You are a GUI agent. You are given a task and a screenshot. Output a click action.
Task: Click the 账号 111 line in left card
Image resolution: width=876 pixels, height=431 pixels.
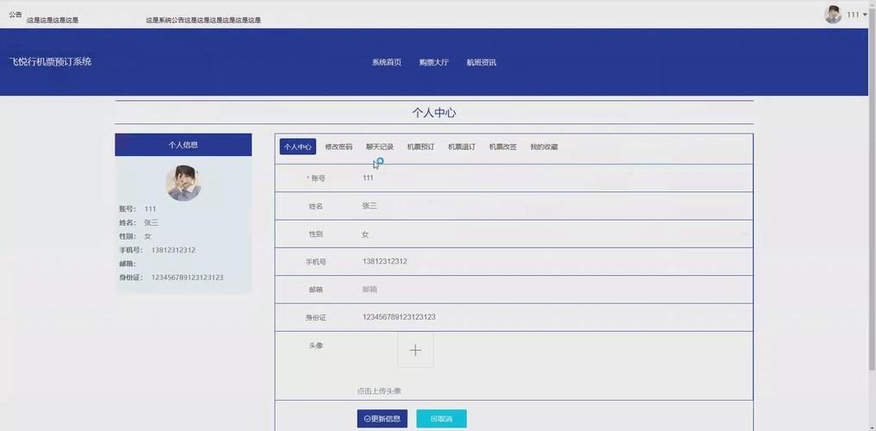coord(138,209)
